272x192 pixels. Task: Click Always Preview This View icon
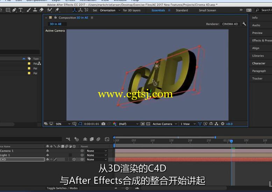click(46, 124)
